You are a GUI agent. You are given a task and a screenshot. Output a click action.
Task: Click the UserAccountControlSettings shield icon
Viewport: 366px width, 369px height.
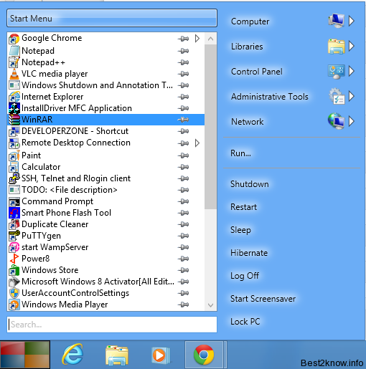click(x=14, y=293)
